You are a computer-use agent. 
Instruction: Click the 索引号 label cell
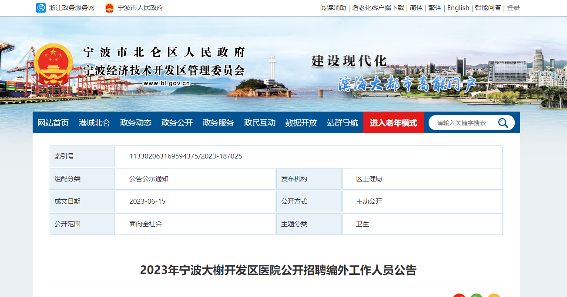pos(82,156)
